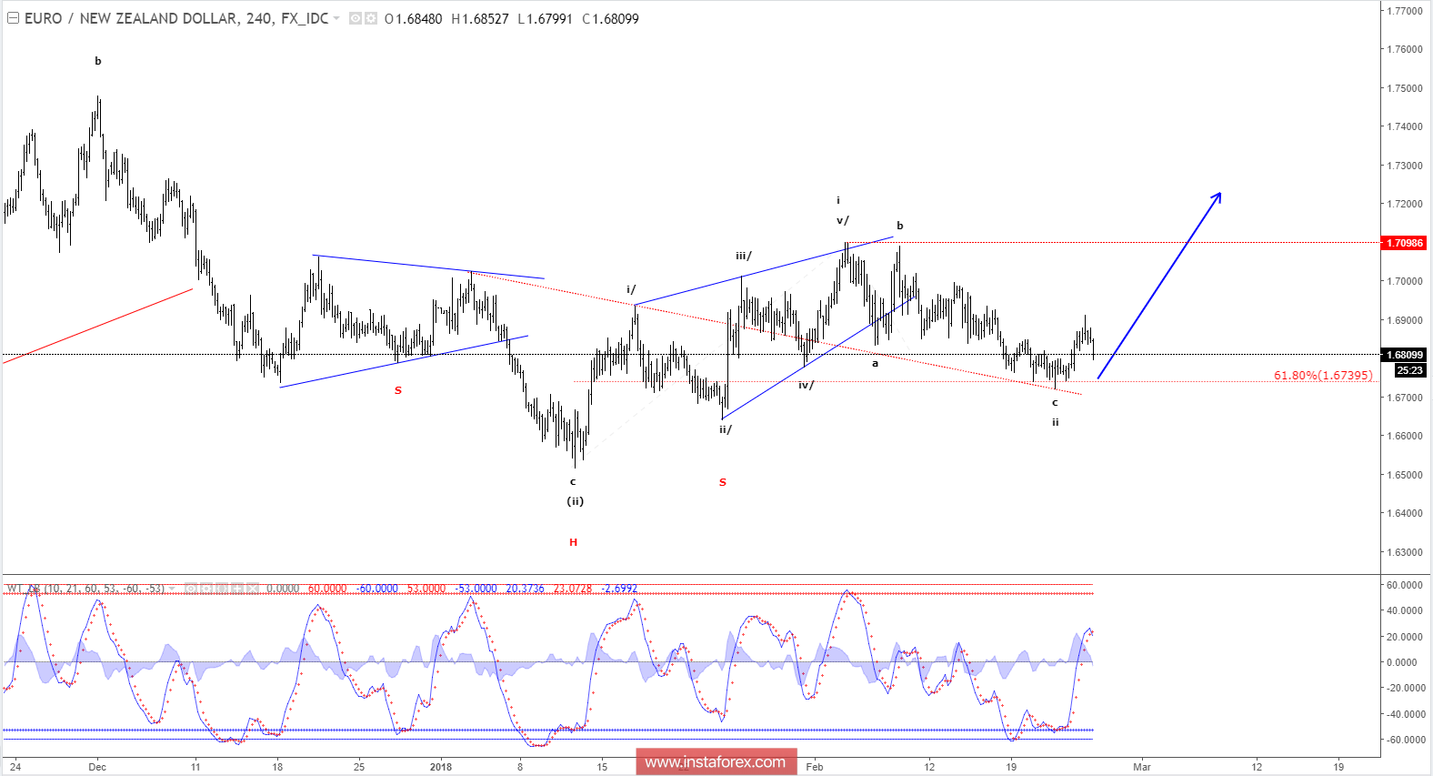
Task: Click the red H head-and-shoulders label
Action: coord(573,542)
